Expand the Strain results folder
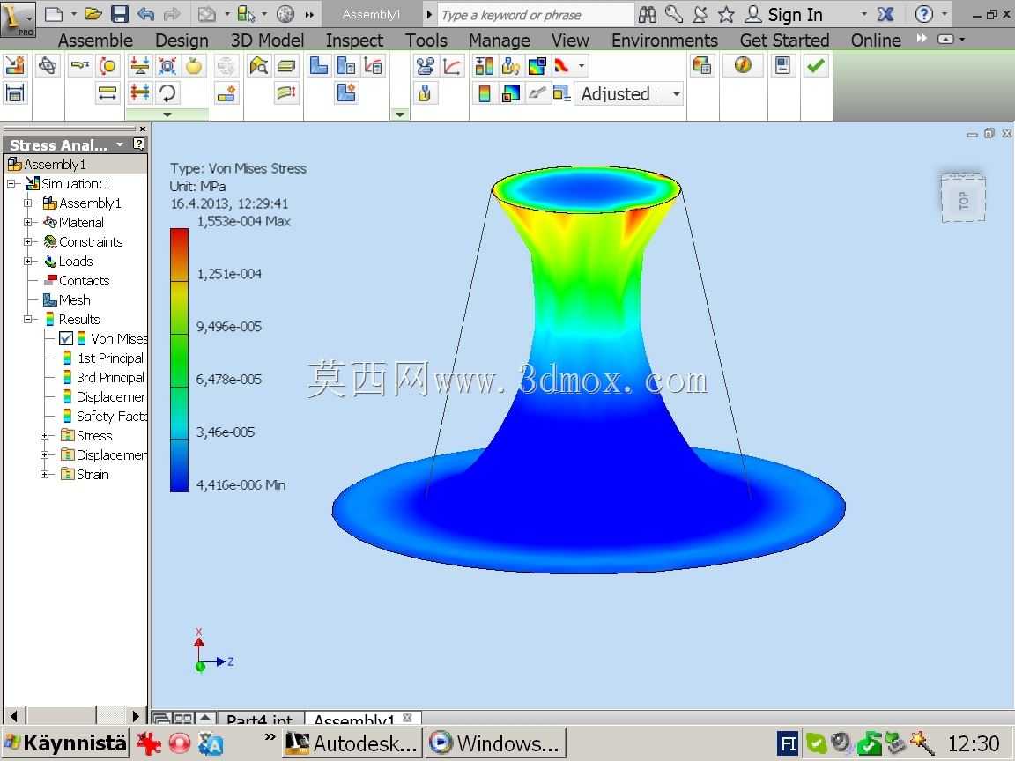This screenshot has width=1015, height=761. pos(45,475)
